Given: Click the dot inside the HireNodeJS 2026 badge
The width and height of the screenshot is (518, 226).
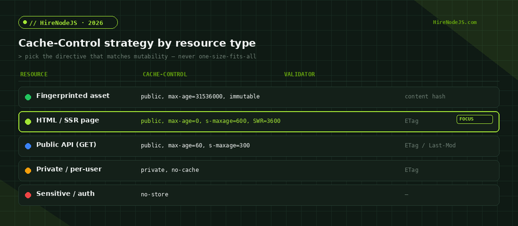Looking at the screenshot, I should [25, 22].
